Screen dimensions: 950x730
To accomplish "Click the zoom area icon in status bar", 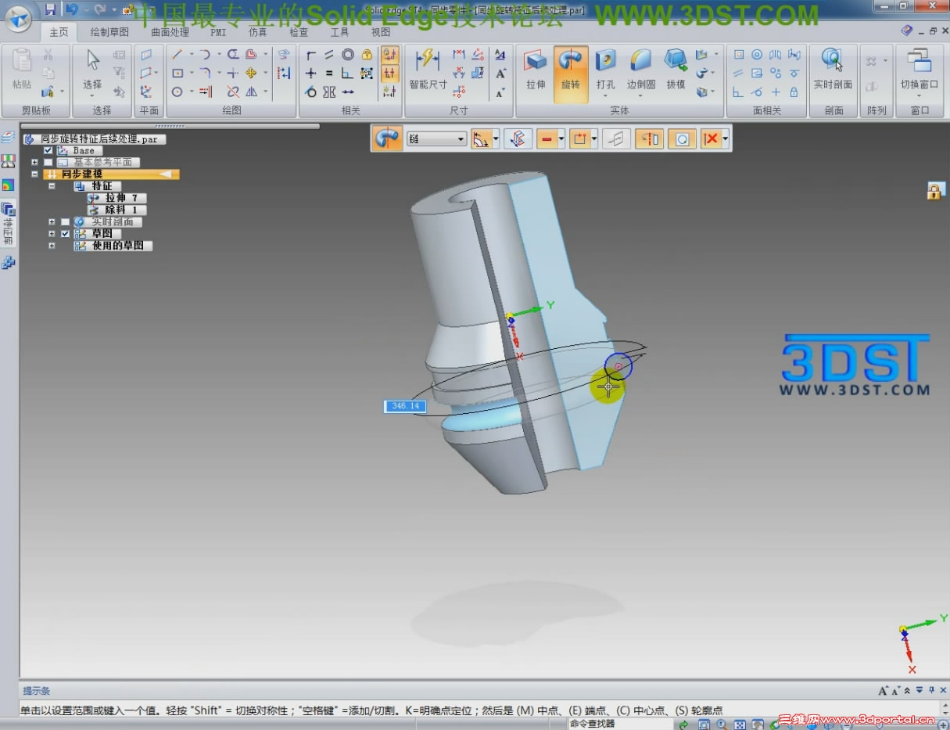I will coord(704,725).
